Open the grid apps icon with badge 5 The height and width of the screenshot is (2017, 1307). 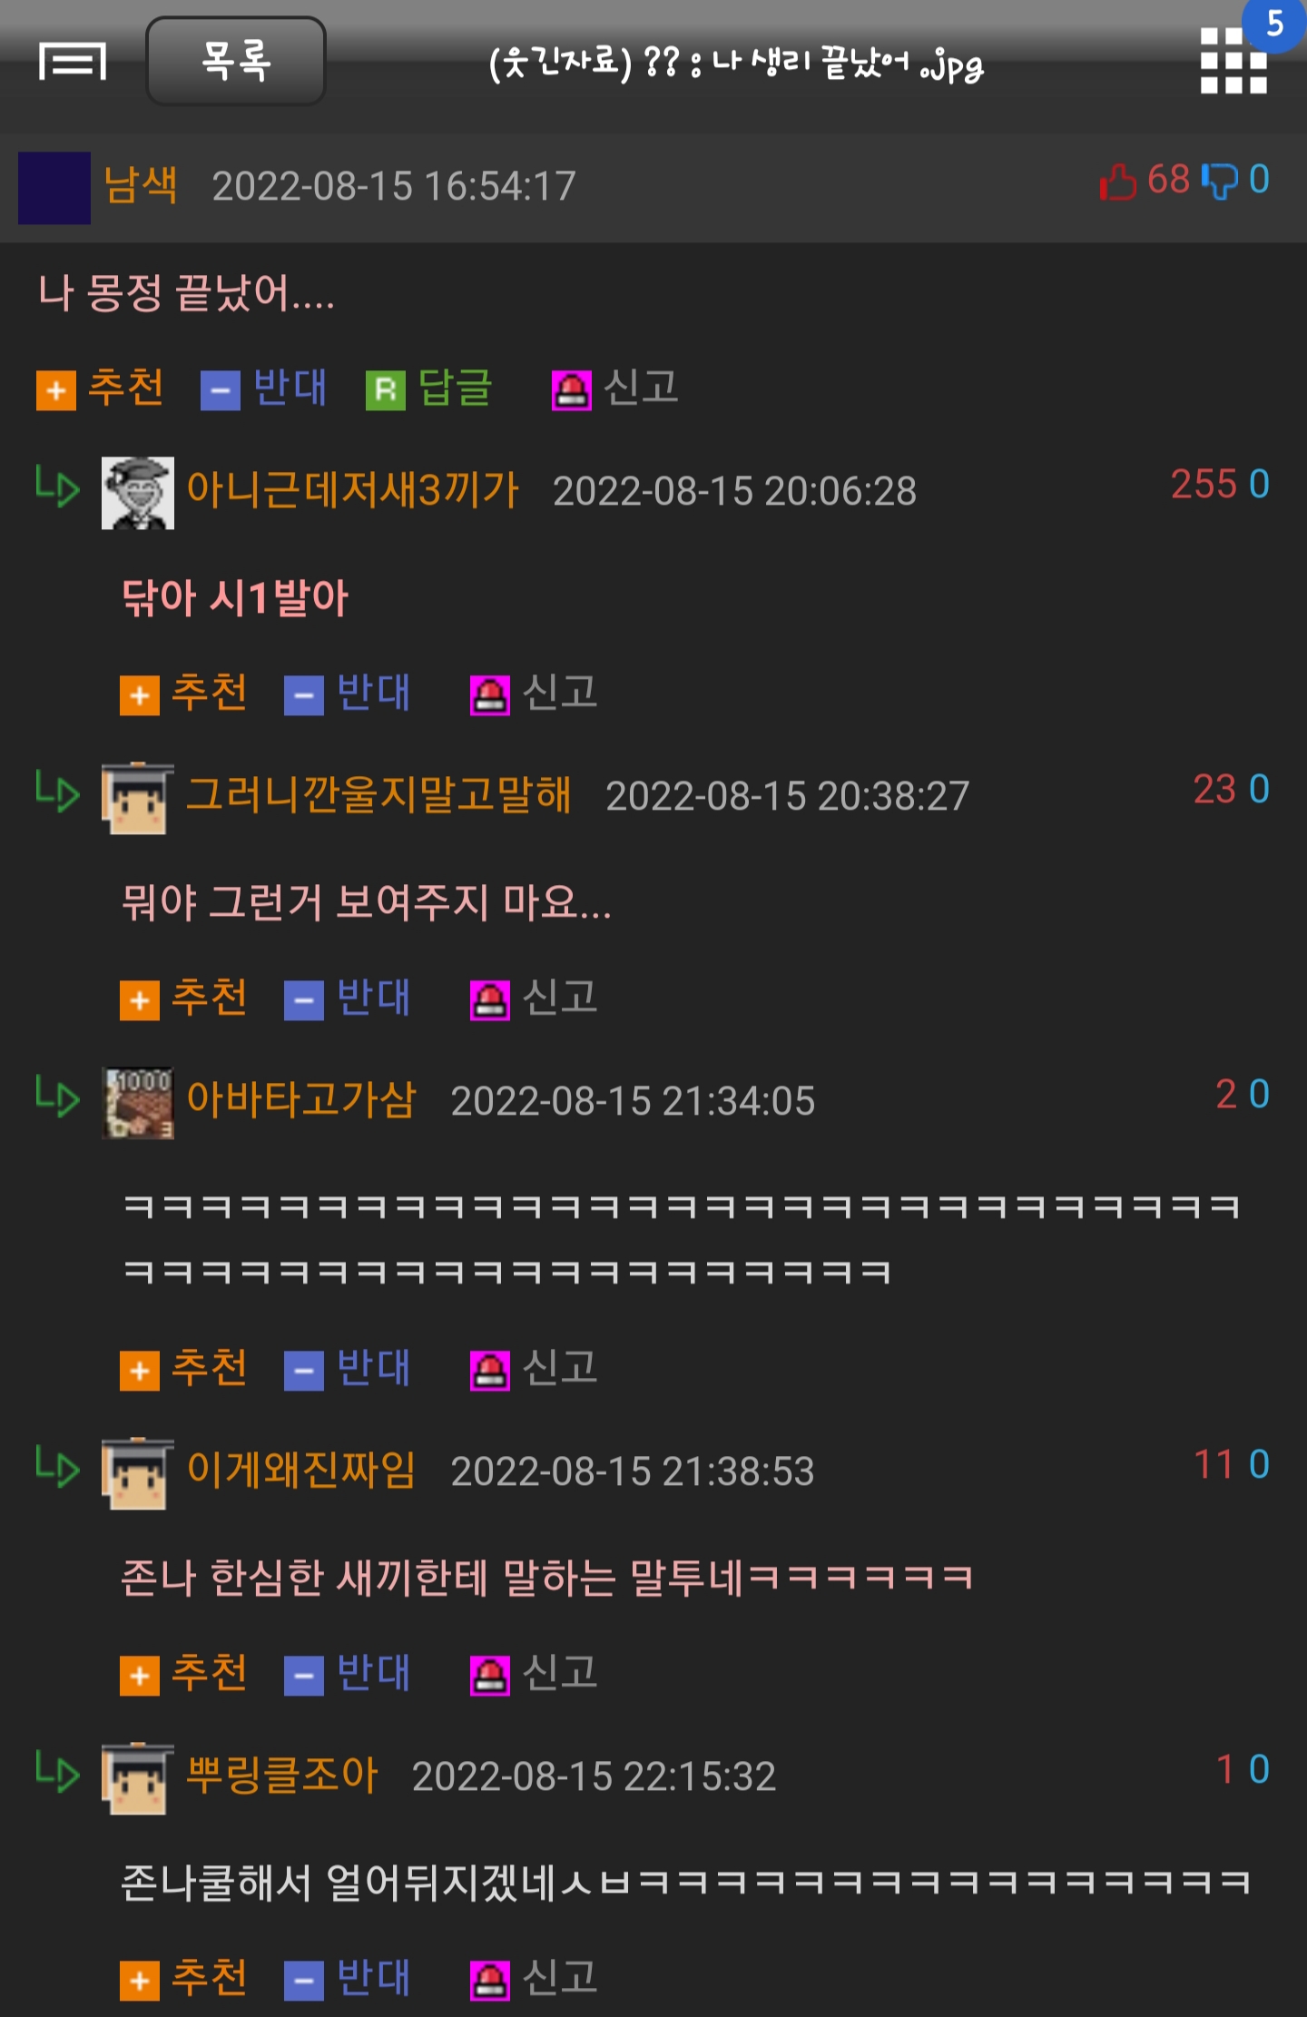[1233, 60]
